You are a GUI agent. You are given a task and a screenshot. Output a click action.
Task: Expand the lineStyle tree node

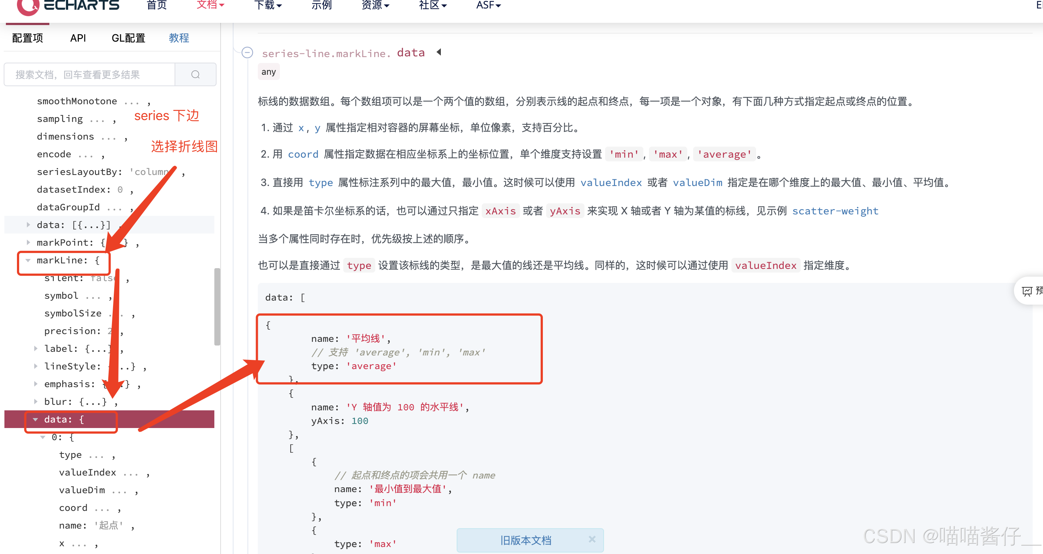tap(36, 367)
